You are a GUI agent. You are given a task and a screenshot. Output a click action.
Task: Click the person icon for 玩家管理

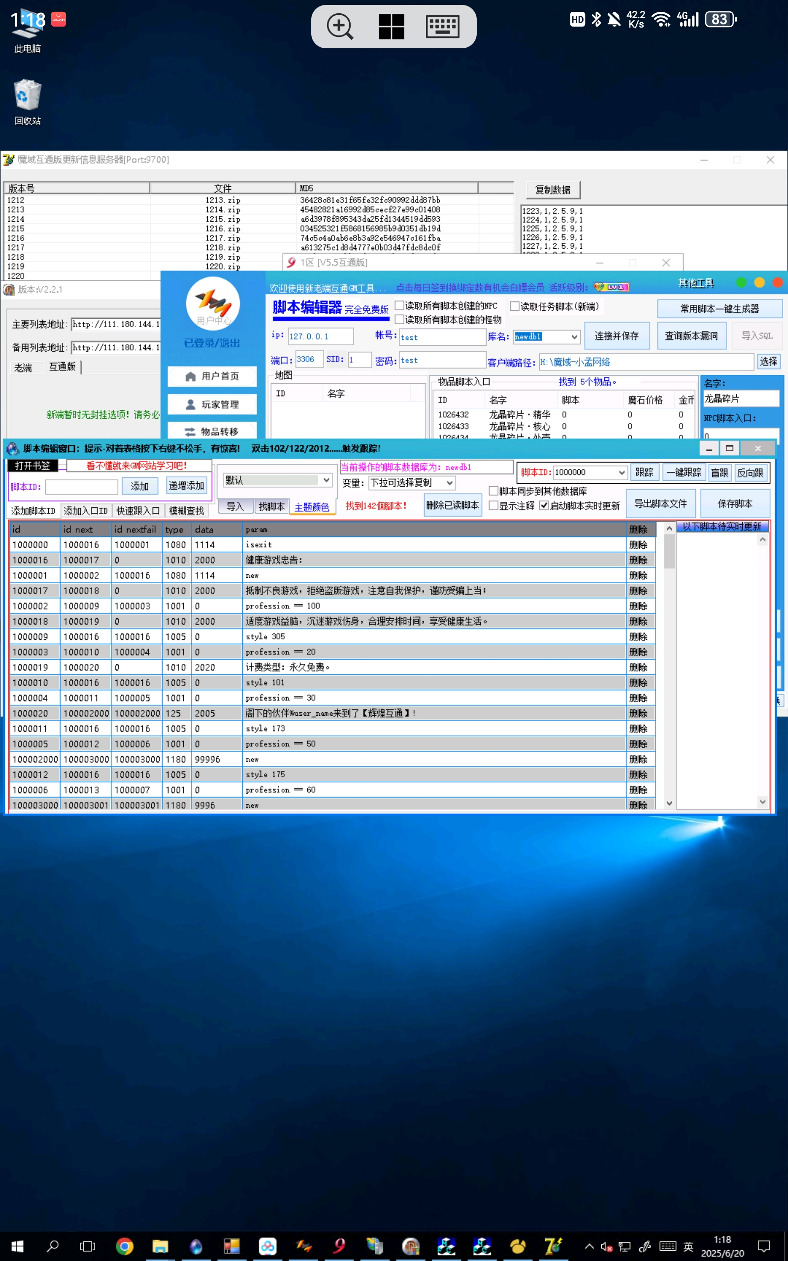pos(190,404)
